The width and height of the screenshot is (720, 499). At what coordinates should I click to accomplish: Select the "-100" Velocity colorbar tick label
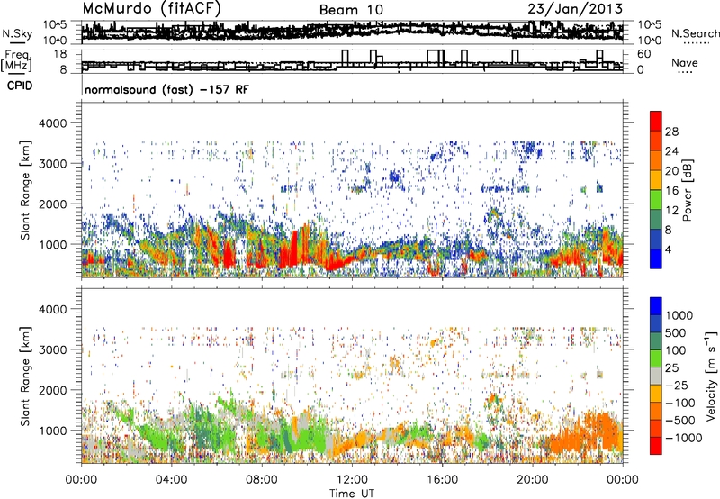pos(680,403)
